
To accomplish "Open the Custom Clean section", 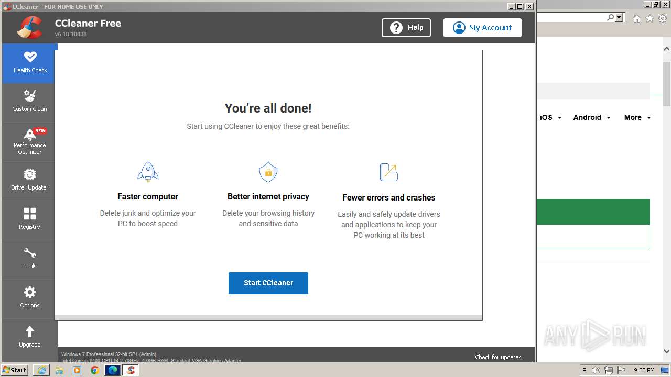I will click(x=30, y=102).
